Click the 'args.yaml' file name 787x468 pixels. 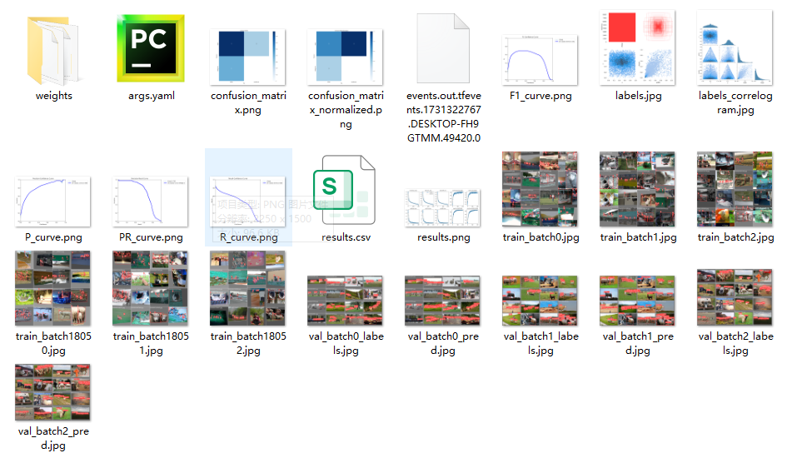click(x=151, y=95)
